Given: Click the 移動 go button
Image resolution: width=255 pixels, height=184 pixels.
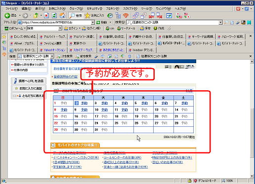Looking at the screenshot, I should pyautogui.click(x=102, y=22).
